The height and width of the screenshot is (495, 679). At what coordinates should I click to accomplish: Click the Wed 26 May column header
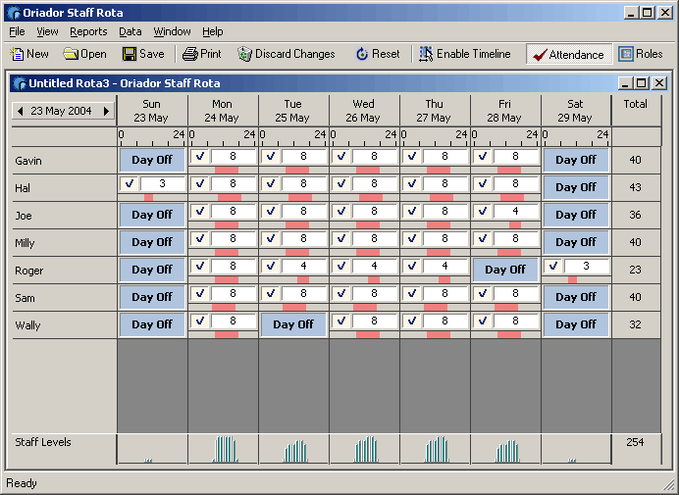tap(363, 111)
